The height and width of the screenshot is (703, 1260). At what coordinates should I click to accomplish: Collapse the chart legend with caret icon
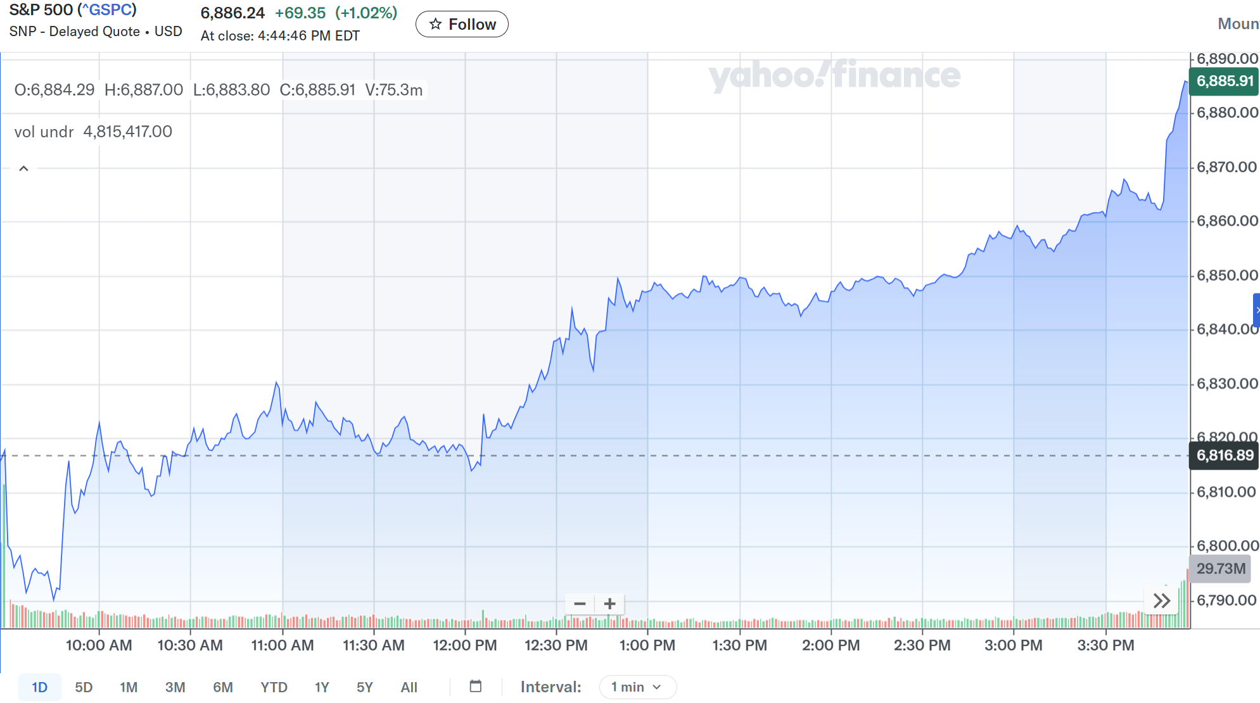[x=23, y=168]
